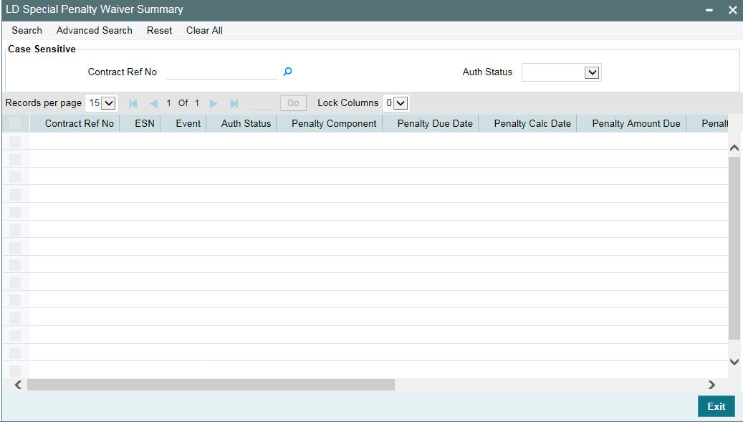Image resolution: width=743 pixels, height=422 pixels.
Task: Tick the checkbox of the fourth table row
Action: 15,195
